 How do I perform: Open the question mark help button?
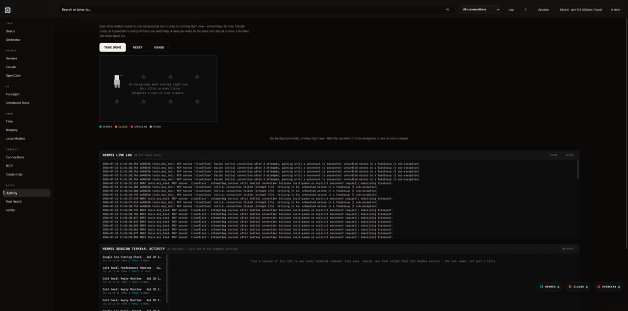(x=525, y=9)
